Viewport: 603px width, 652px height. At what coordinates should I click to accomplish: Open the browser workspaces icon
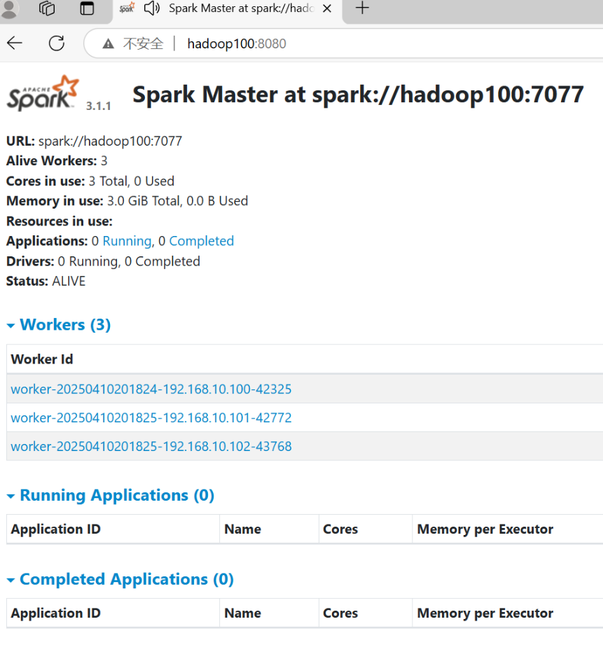[x=46, y=9]
